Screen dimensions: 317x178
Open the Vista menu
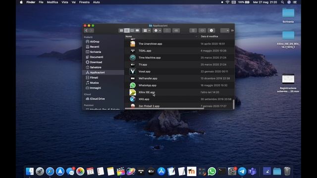(x=65, y=2)
